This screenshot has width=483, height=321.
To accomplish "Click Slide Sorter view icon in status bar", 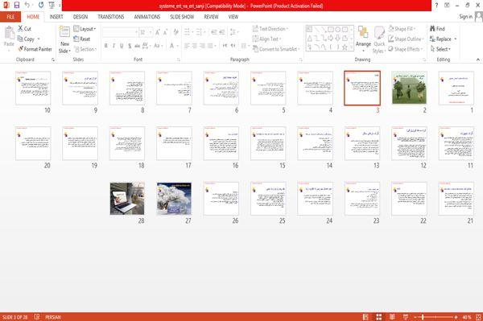I will click(x=379, y=317).
